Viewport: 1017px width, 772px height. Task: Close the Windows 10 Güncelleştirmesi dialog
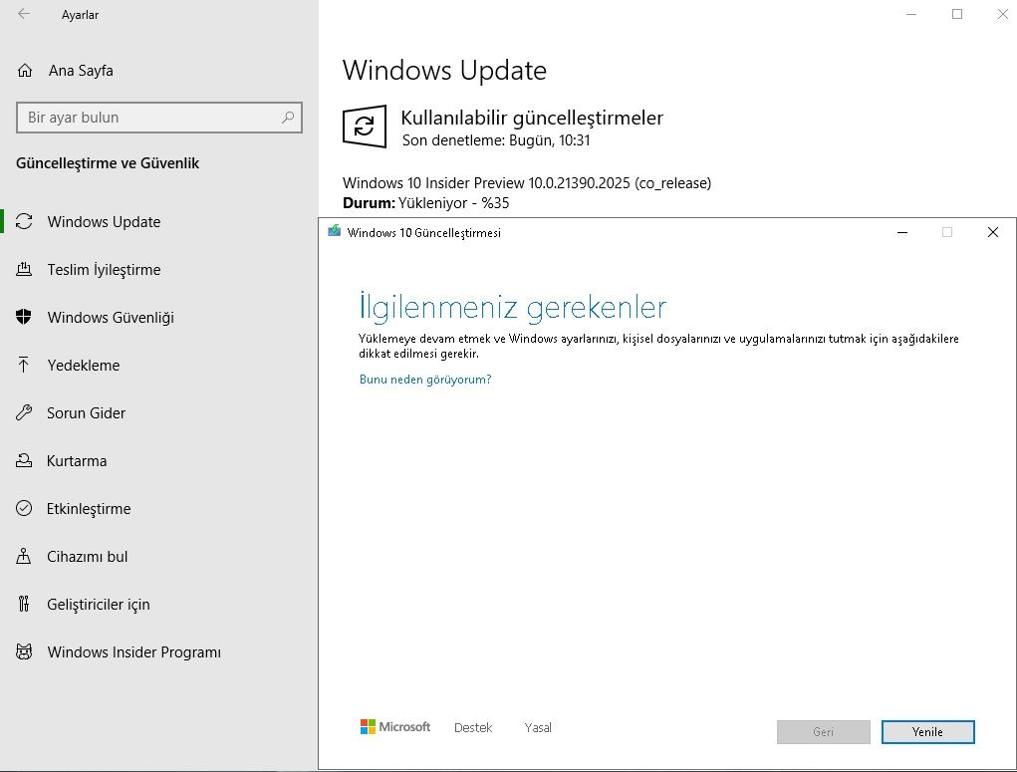pos(992,232)
